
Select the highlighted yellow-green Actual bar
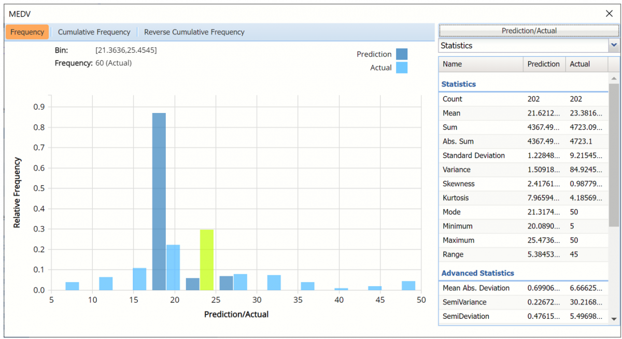pos(207,259)
